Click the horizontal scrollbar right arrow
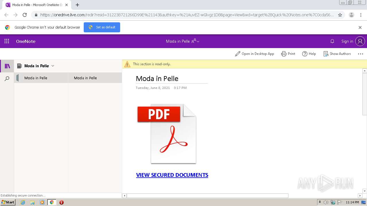This screenshot has width=367, height=206. coord(360,196)
